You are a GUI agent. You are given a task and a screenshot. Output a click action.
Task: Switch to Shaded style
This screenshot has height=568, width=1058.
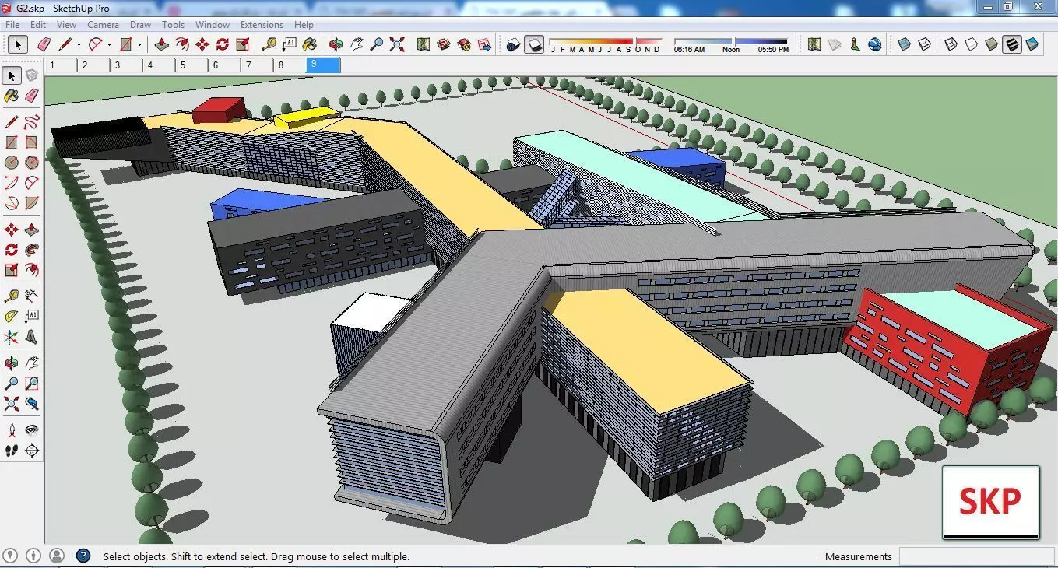pos(991,44)
